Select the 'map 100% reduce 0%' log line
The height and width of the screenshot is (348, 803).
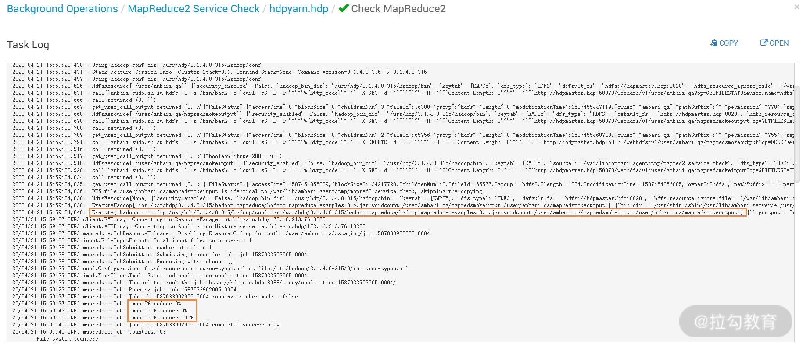click(100, 311)
